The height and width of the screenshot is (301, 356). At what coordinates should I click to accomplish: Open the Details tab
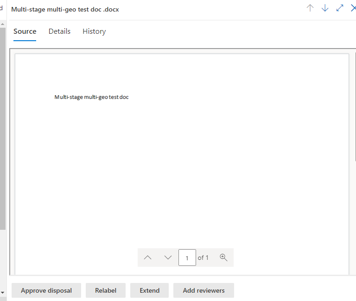tap(59, 31)
